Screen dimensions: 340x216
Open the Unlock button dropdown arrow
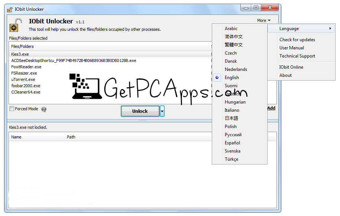[x=162, y=111]
